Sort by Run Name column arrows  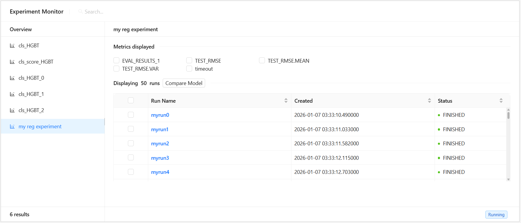(x=286, y=101)
